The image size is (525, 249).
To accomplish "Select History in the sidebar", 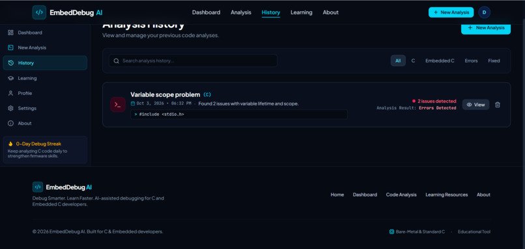I will point(45,63).
